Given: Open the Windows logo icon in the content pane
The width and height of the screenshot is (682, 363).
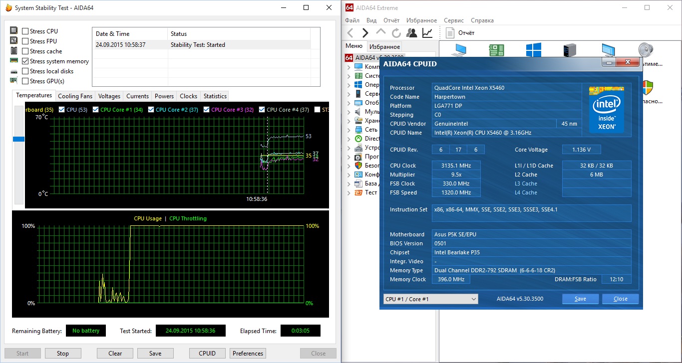Looking at the screenshot, I should pyautogui.click(x=533, y=50).
